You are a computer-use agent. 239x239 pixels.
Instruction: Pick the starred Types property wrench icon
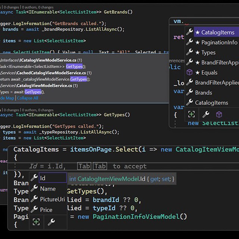pyautogui.click(x=190, y=52)
